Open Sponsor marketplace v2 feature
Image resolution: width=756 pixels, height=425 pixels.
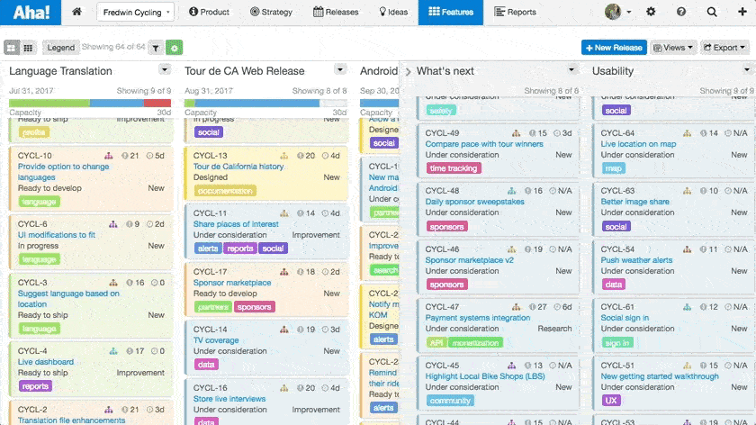469,260
